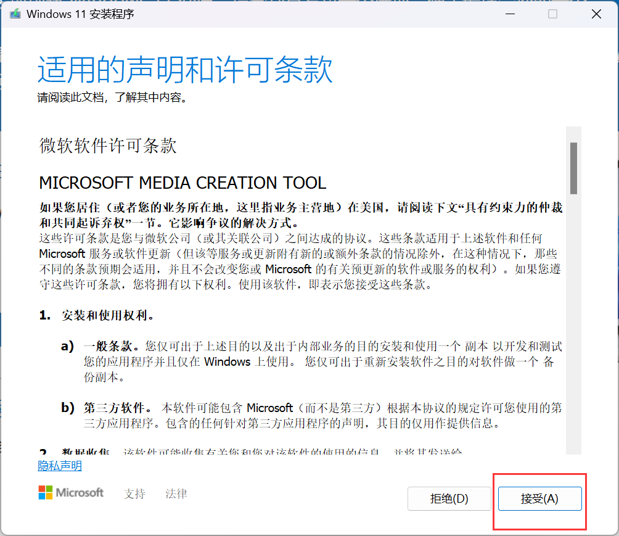Open the 隐私声明 privacy statement link
This screenshot has width=619, height=536.
point(60,466)
